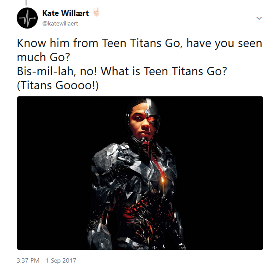
Task: Open Kate Willært's pulse-line profile avatar
Action: coord(27,18)
